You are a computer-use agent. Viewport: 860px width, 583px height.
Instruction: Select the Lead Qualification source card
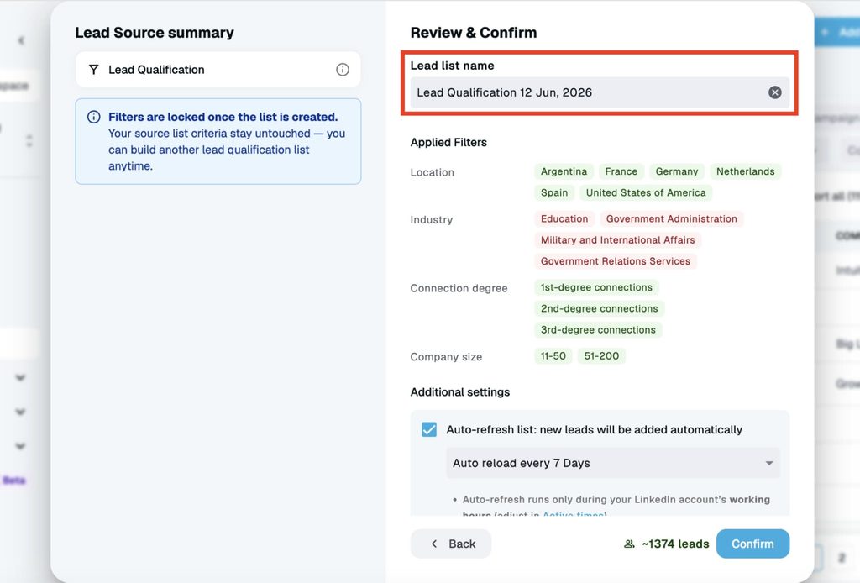218,70
